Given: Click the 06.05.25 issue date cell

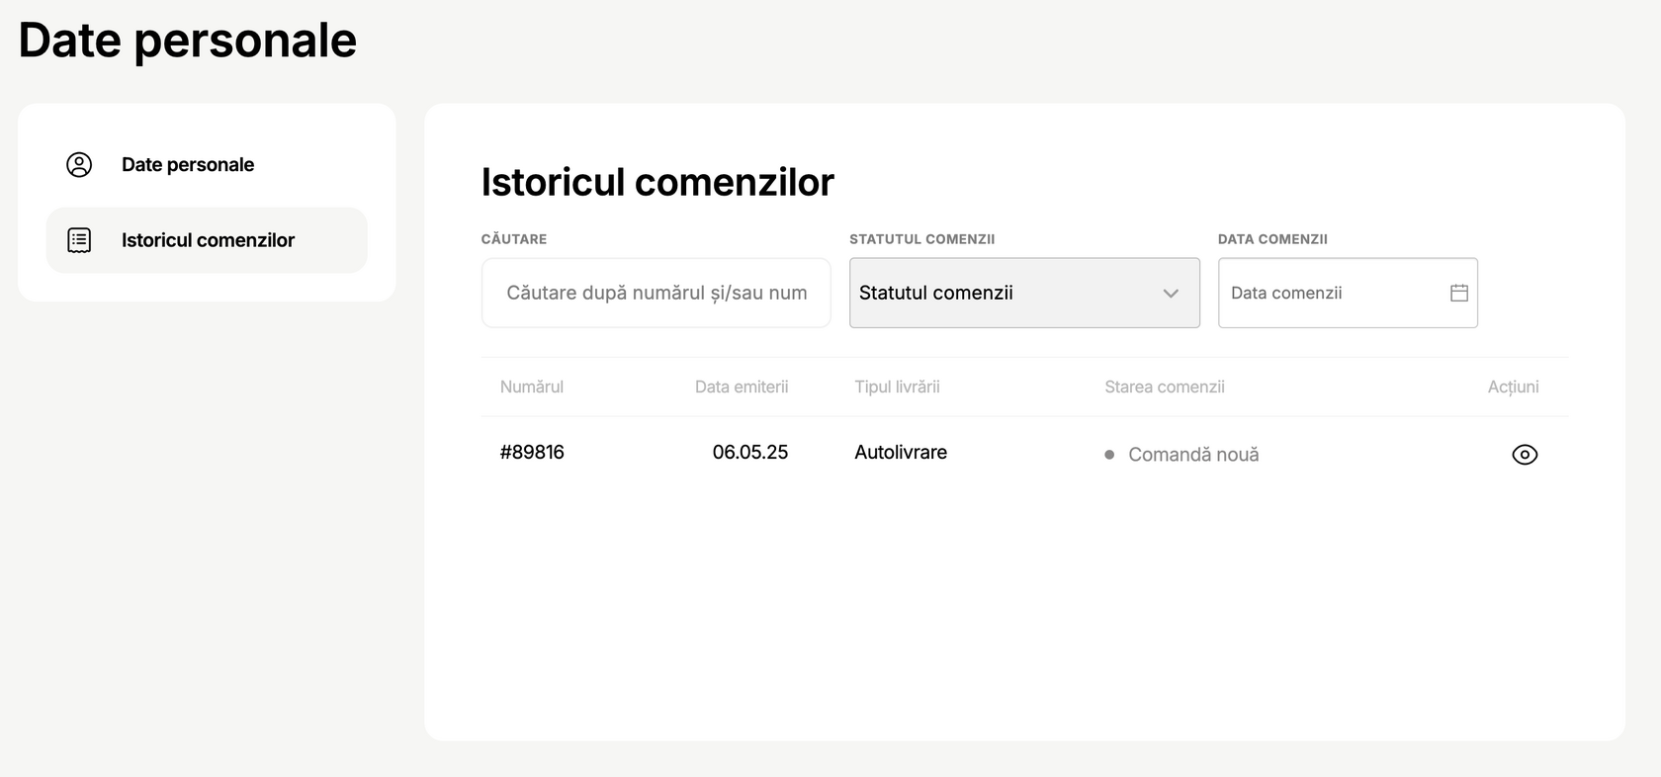Looking at the screenshot, I should (750, 452).
